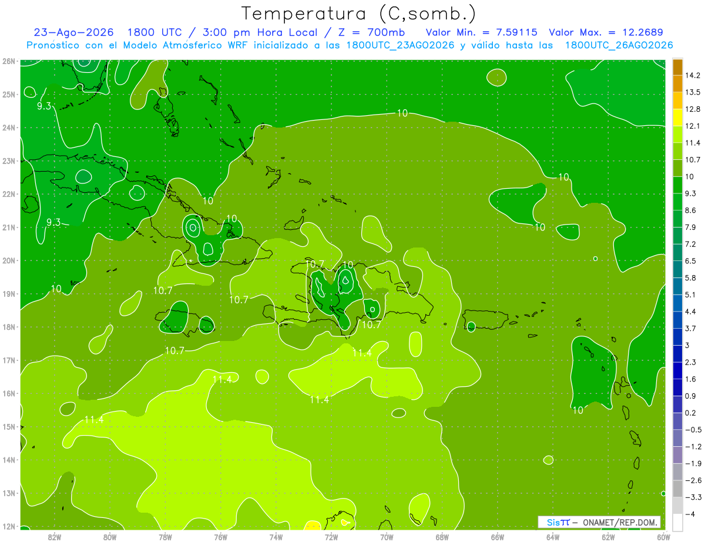This screenshot has height=545, width=705.
Task: Click the 14.2 colorbar label
Action: (x=693, y=75)
